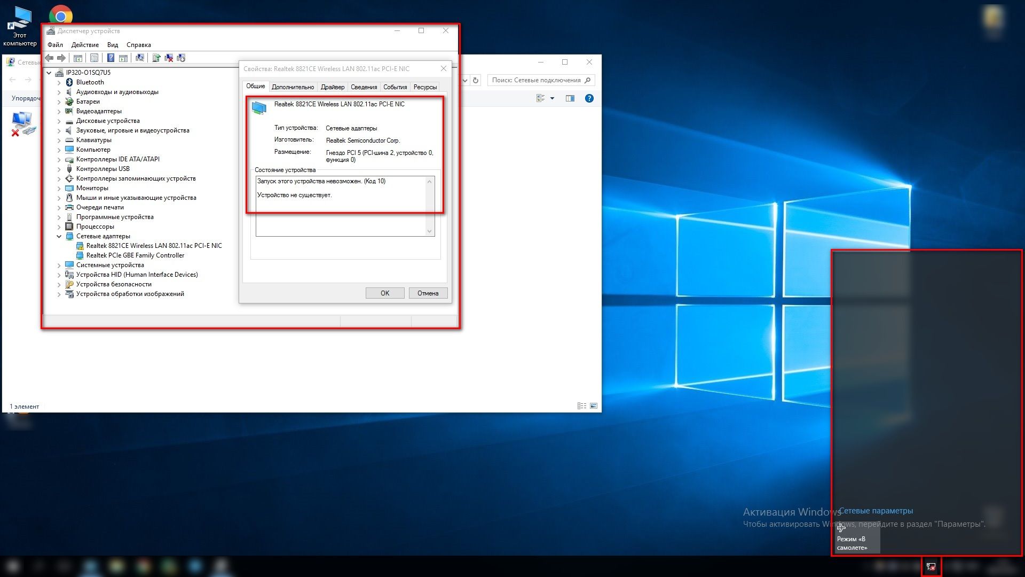The width and height of the screenshot is (1025, 577).
Task: Click network settings Сетевые параметры link
Action: pos(877,510)
